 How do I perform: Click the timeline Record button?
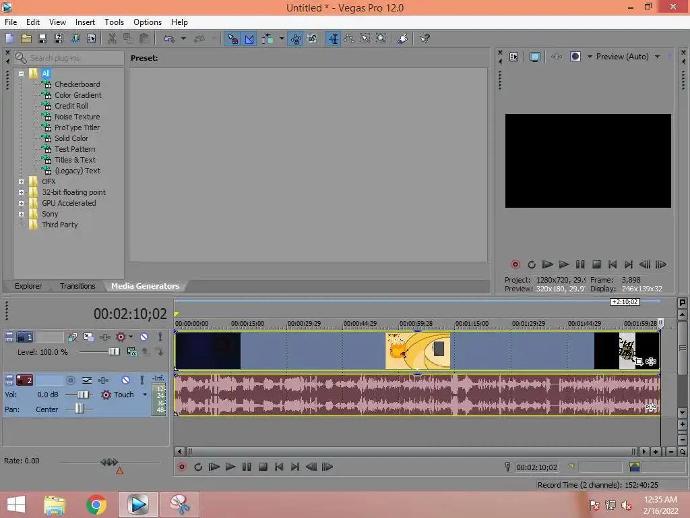tap(182, 467)
